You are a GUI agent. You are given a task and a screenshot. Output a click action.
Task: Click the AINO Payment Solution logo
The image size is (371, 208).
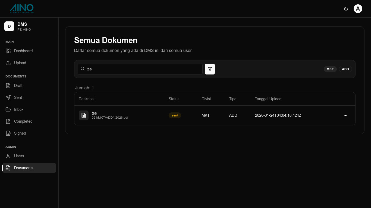click(x=22, y=9)
